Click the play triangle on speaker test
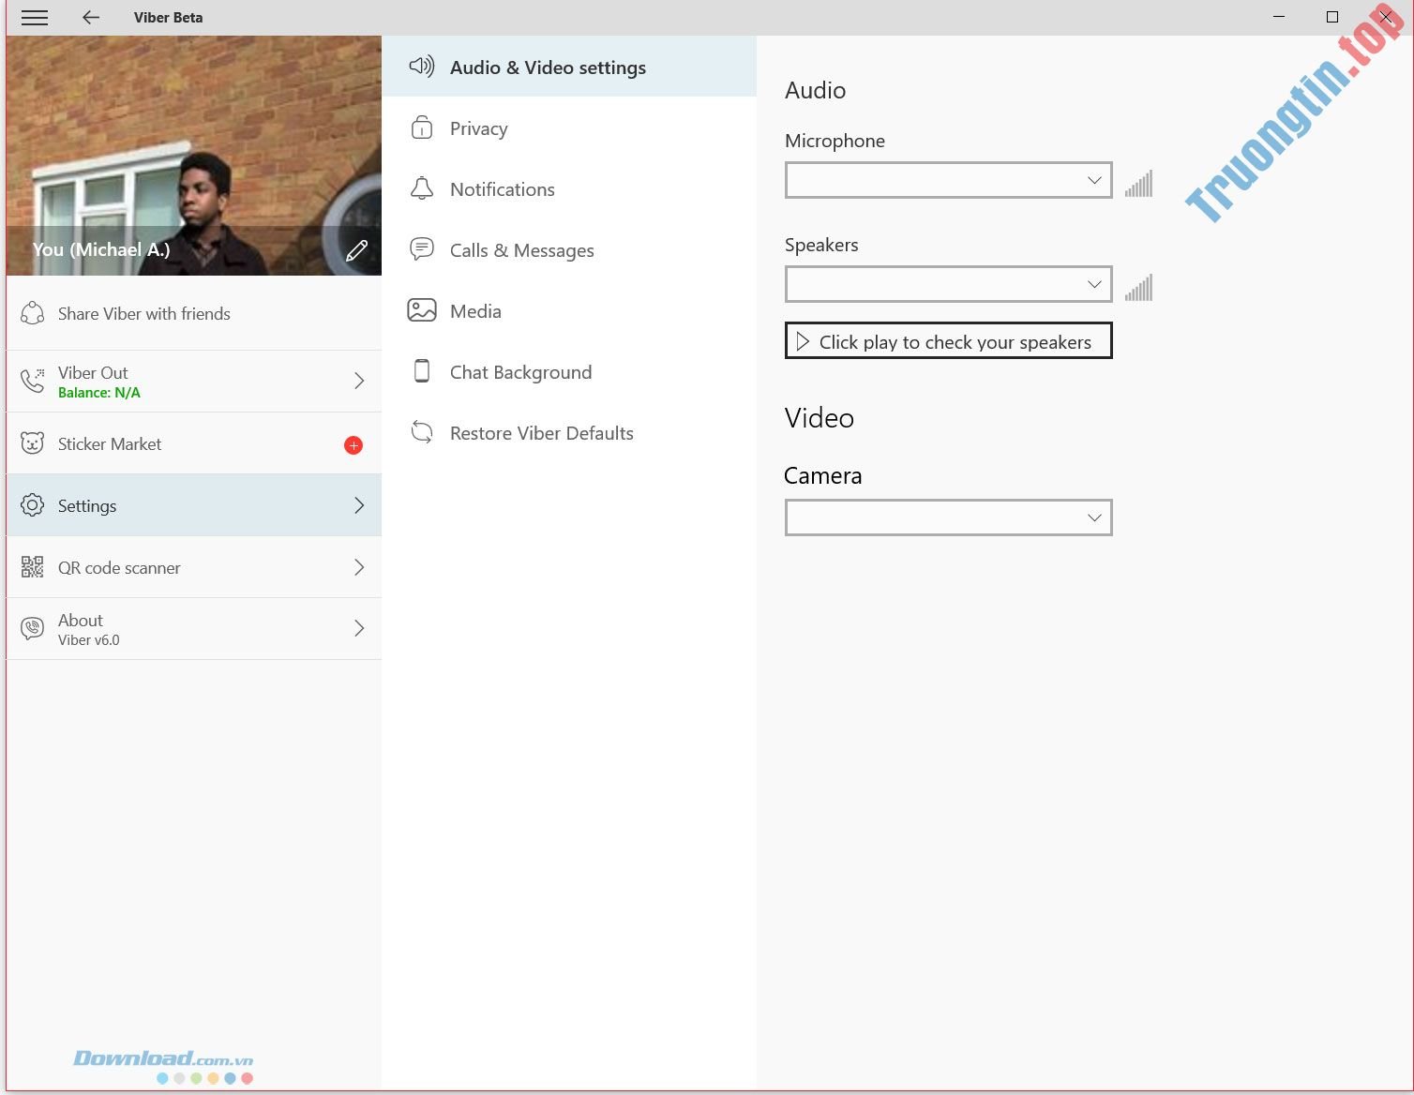The image size is (1414, 1095). [803, 341]
